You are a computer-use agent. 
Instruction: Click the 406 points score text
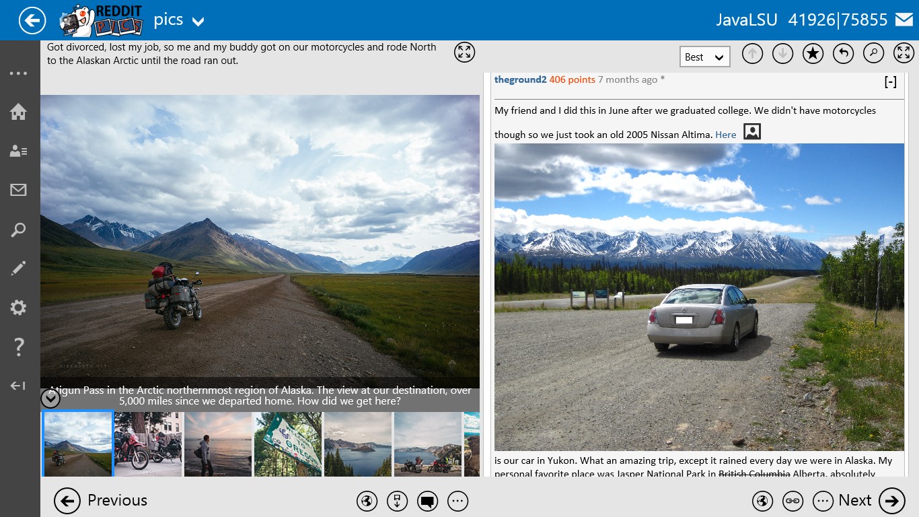click(572, 79)
